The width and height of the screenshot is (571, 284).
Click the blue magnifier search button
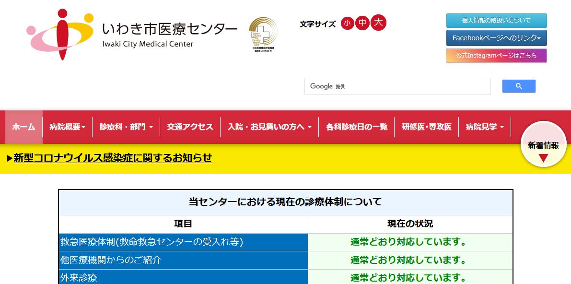pyautogui.click(x=518, y=86)
